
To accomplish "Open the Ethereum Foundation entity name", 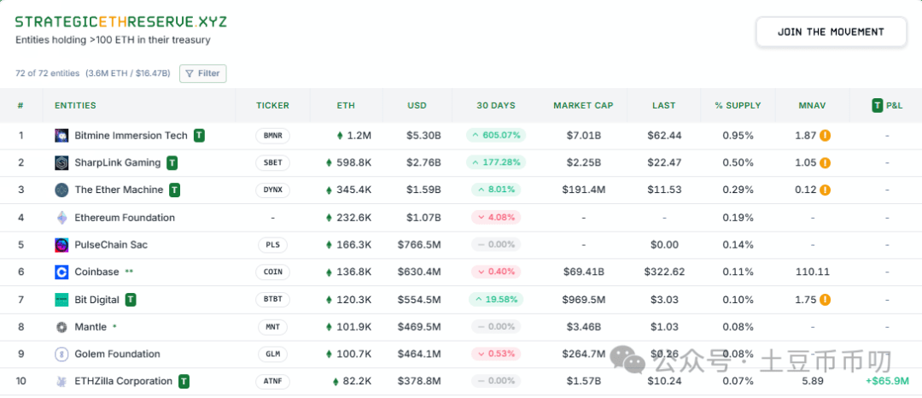I will tap(125, 218).
